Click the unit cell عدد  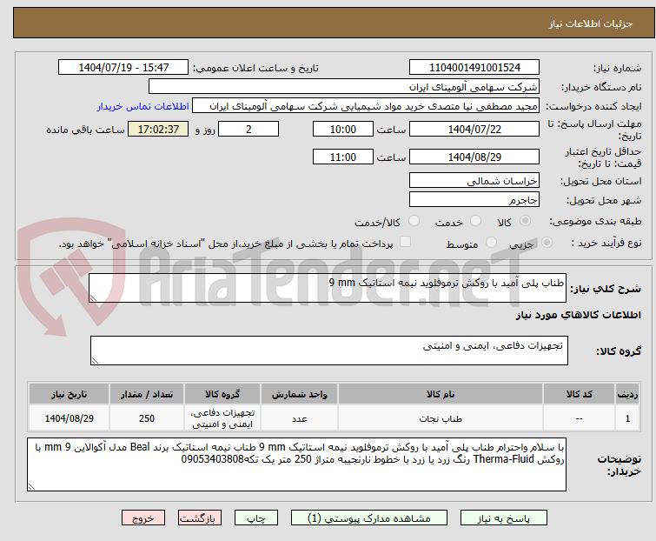point(299,418)
